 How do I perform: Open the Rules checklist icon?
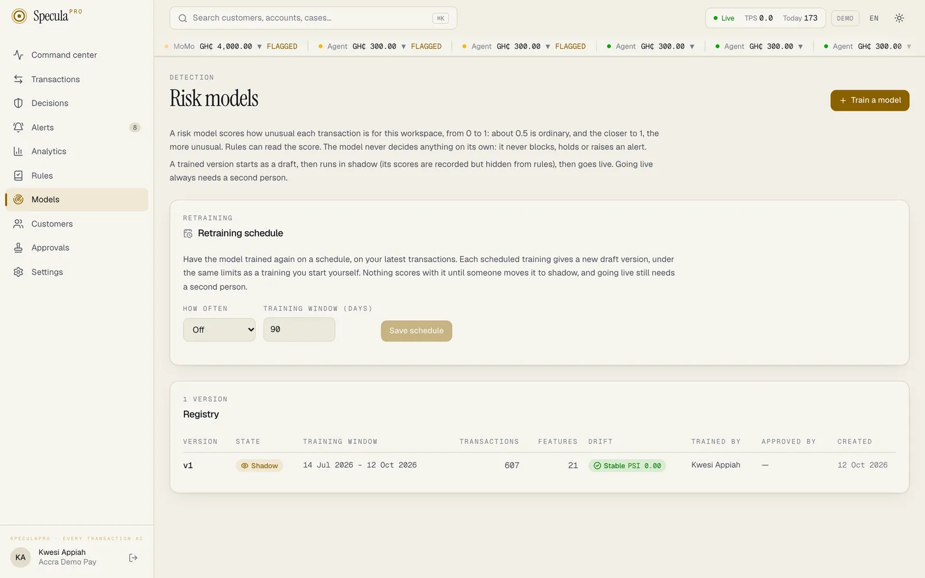18,176
